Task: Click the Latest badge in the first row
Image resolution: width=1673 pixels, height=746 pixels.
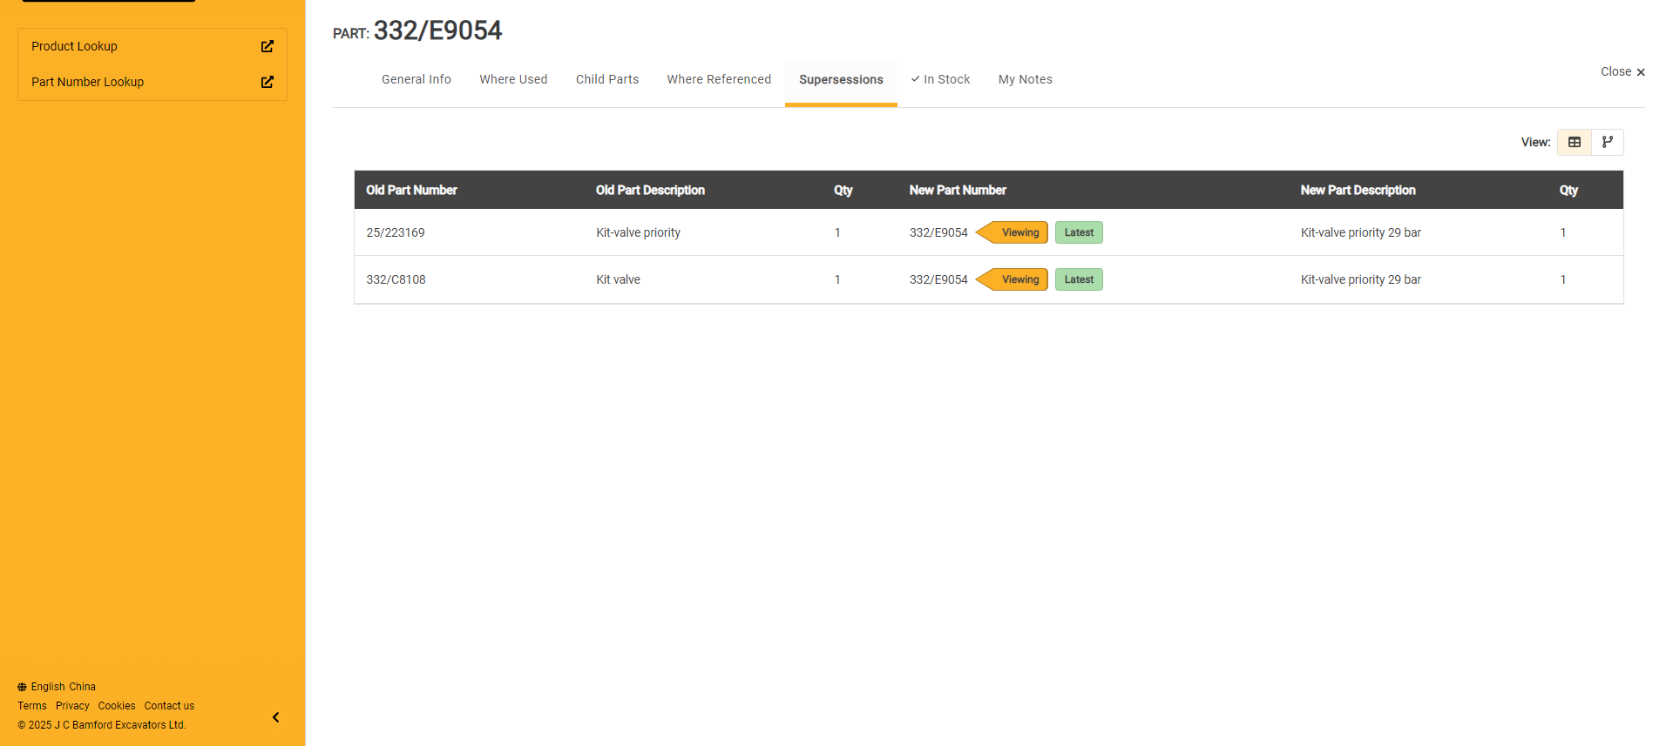Action: point(1078,232)
